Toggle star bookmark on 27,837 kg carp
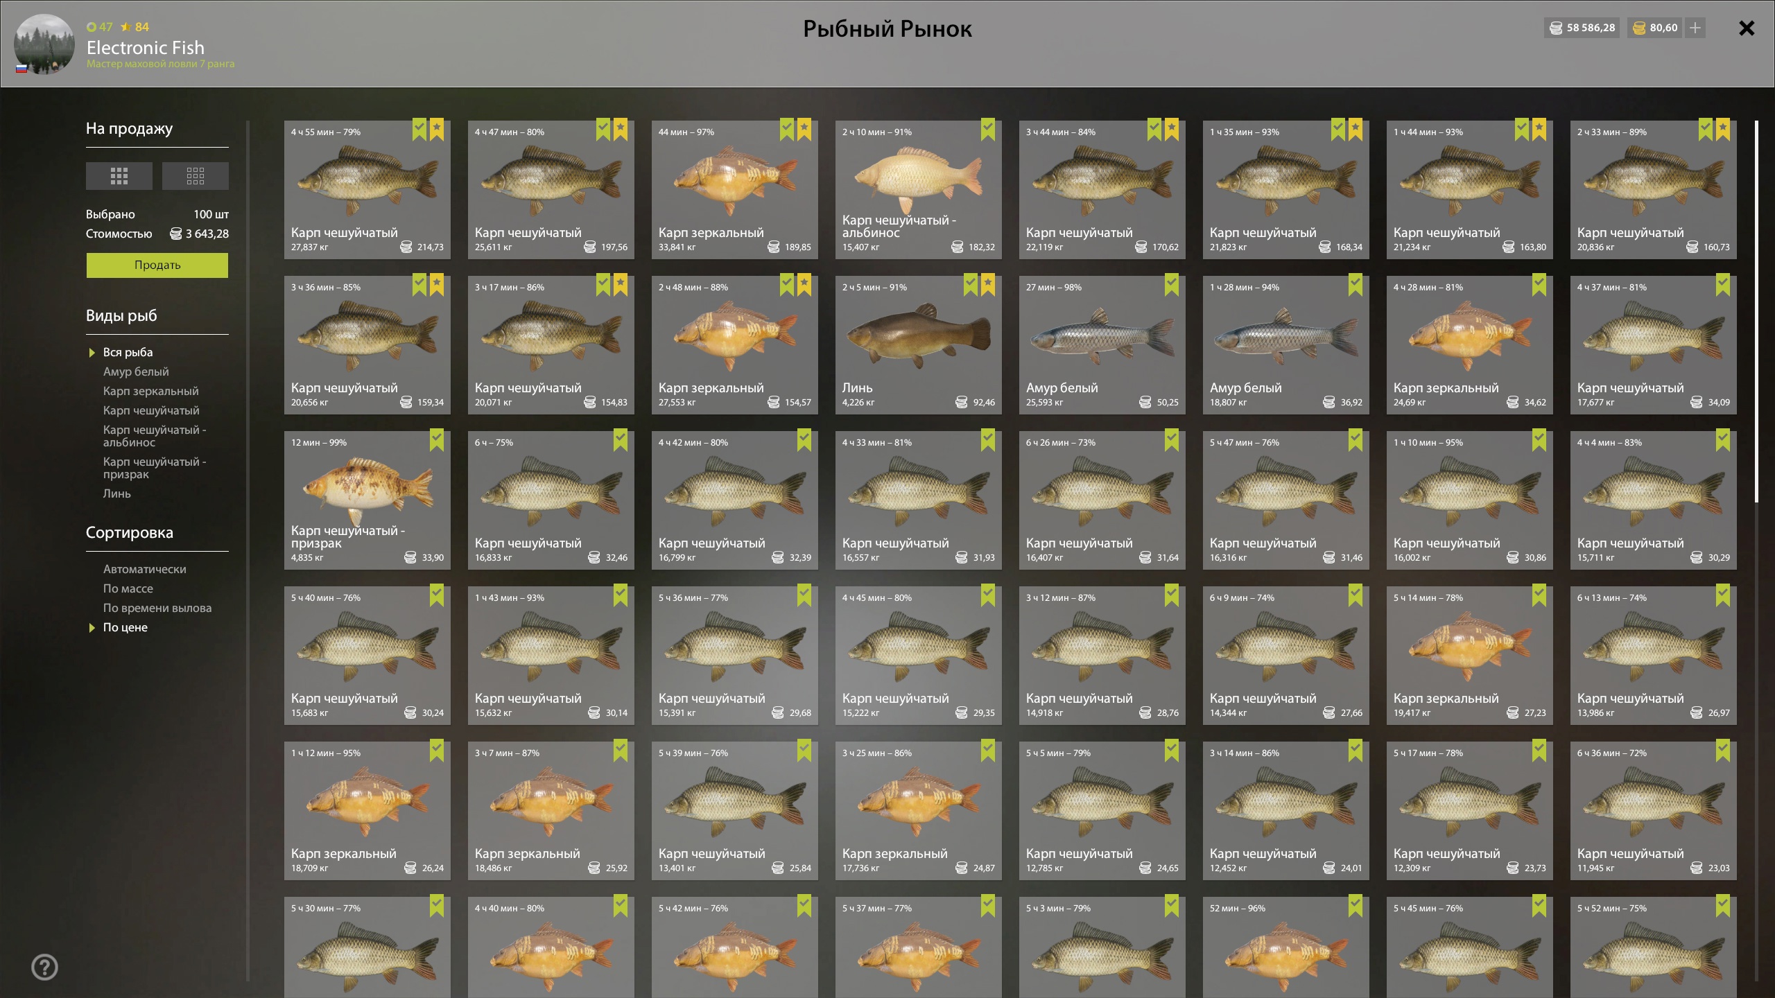The height and width of the screenshot is (998, 1775). click(437, 129)
